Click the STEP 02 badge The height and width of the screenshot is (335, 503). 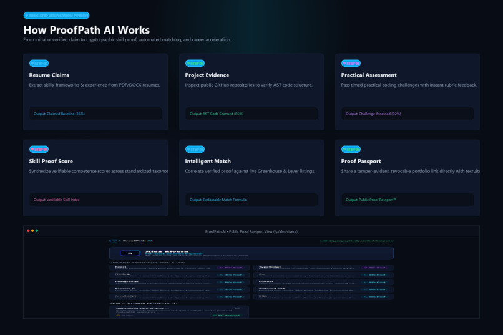195,63
